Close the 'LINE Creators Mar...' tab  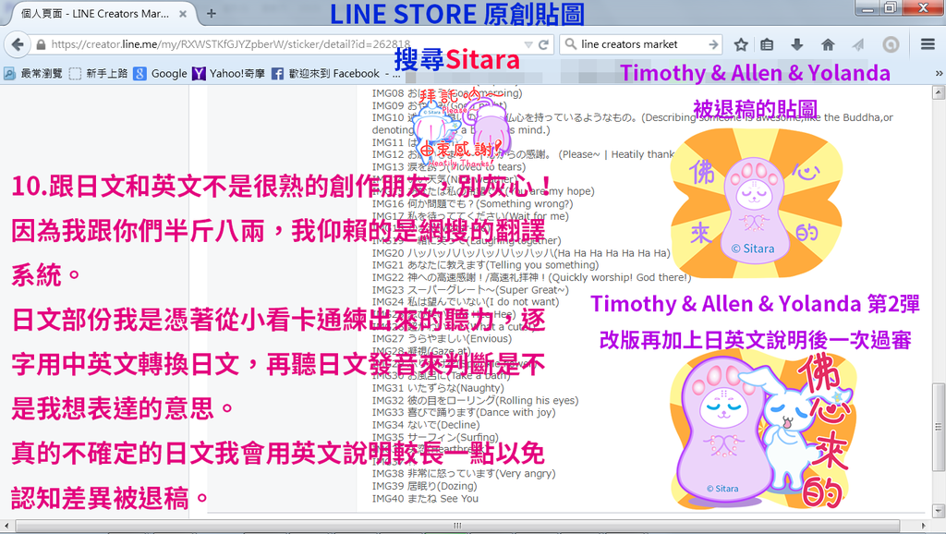point(183,13)
